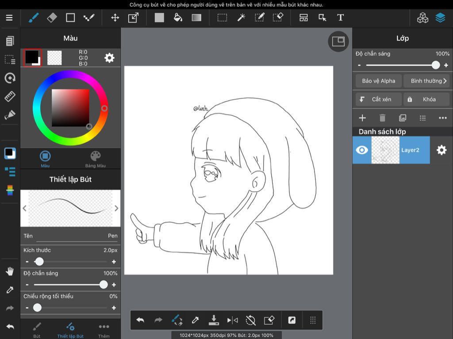
Task: Open the Bút tab at bottom
Action: point(37,330)
